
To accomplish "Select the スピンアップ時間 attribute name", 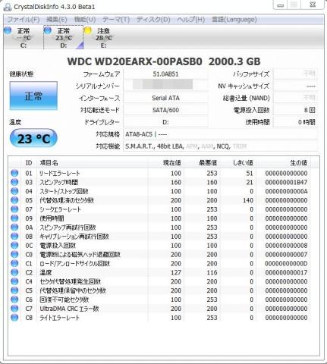I will point(58,182).
